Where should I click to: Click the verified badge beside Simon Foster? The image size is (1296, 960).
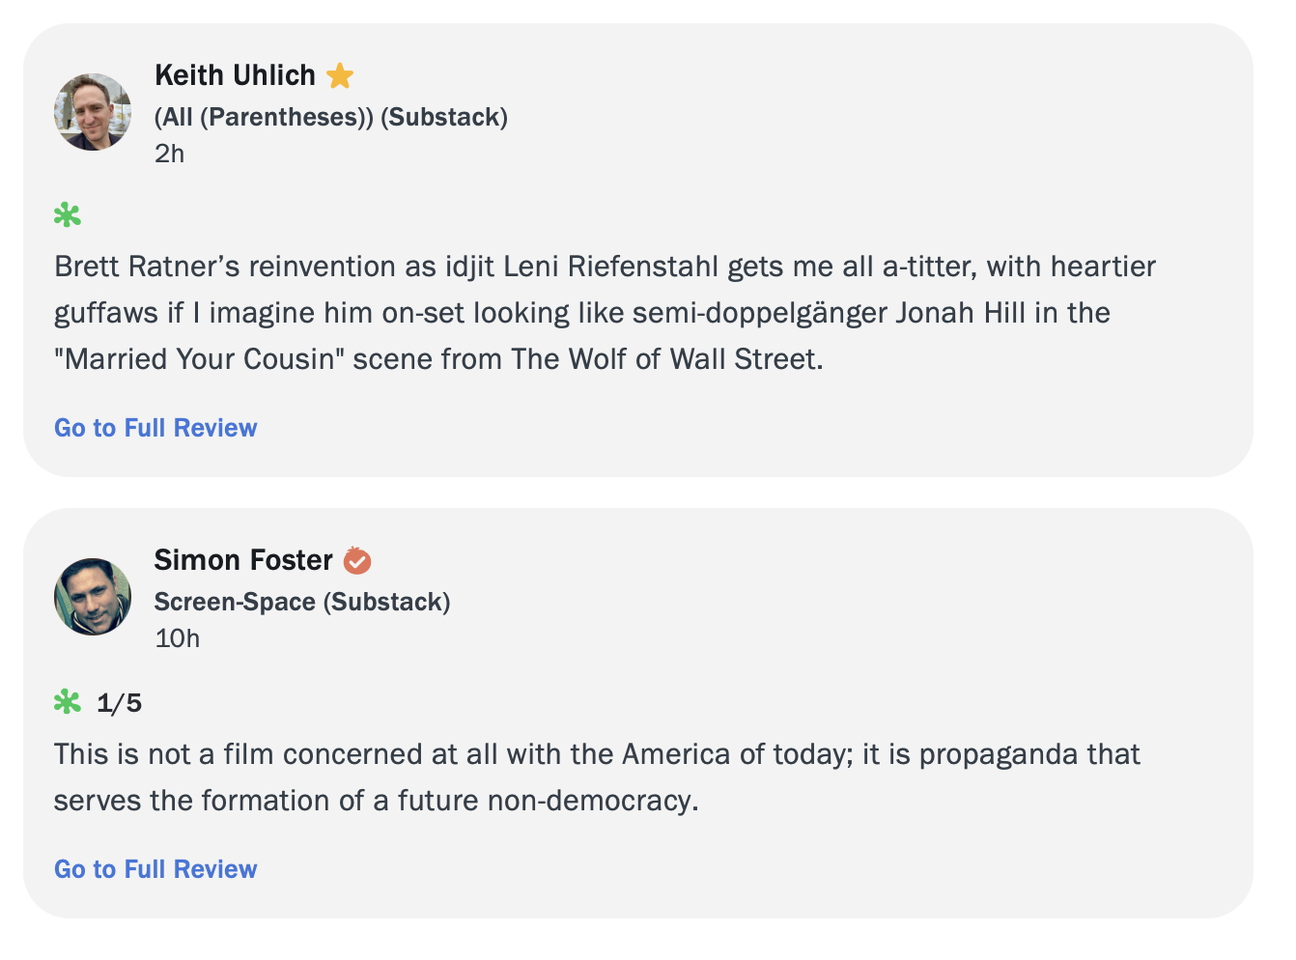pyautogui.click(x=357, y=560)
